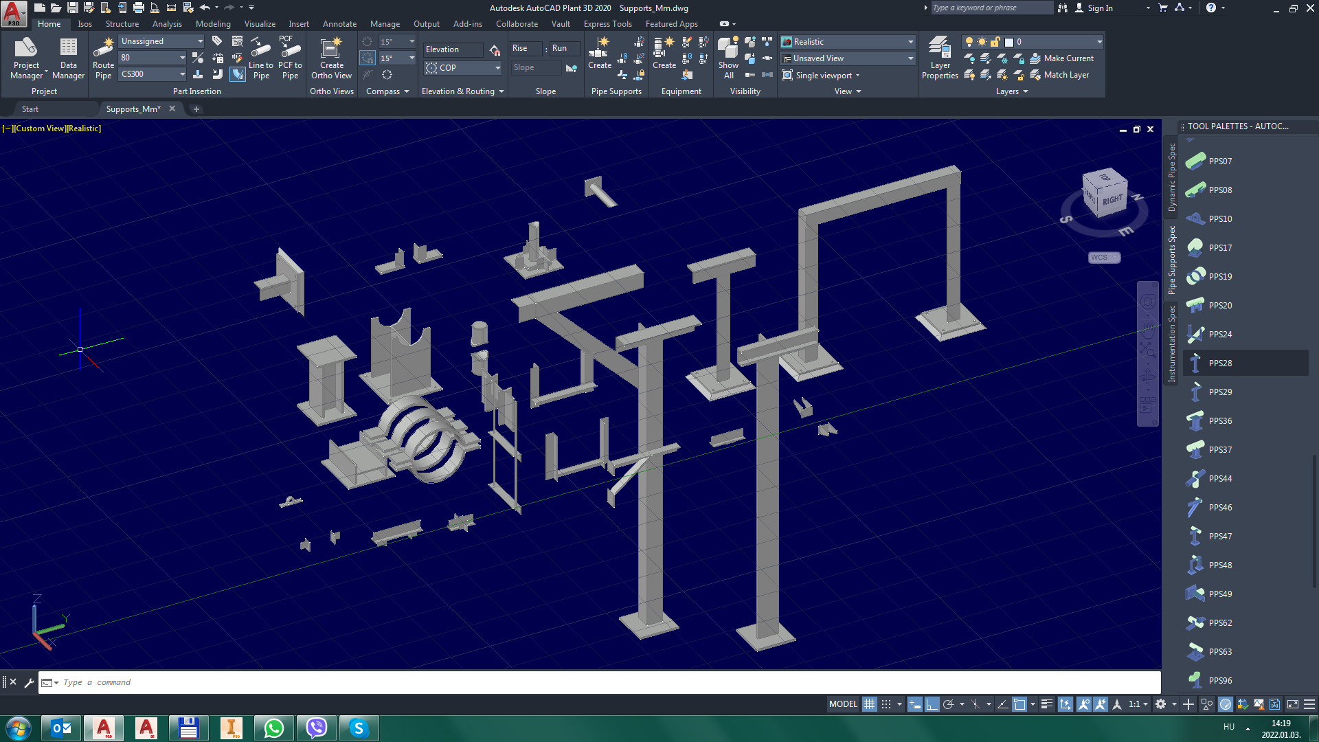Expand the CS300 pipe spec dropdown
The height and width of the screenshot is (742, 1319).
coord(182,74)
